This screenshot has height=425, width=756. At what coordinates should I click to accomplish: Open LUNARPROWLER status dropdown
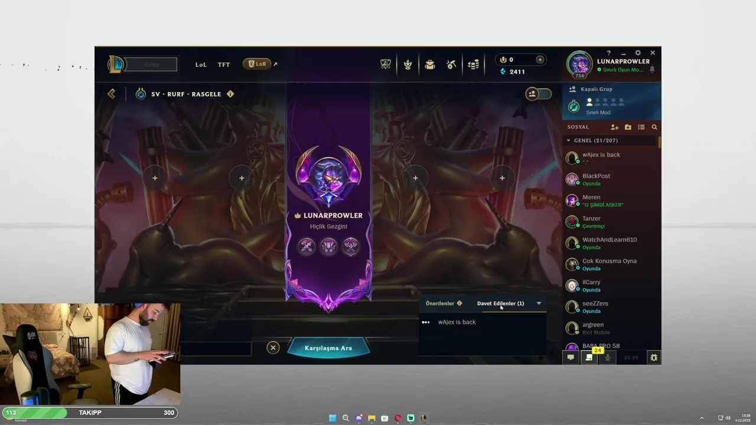point(620,70)
